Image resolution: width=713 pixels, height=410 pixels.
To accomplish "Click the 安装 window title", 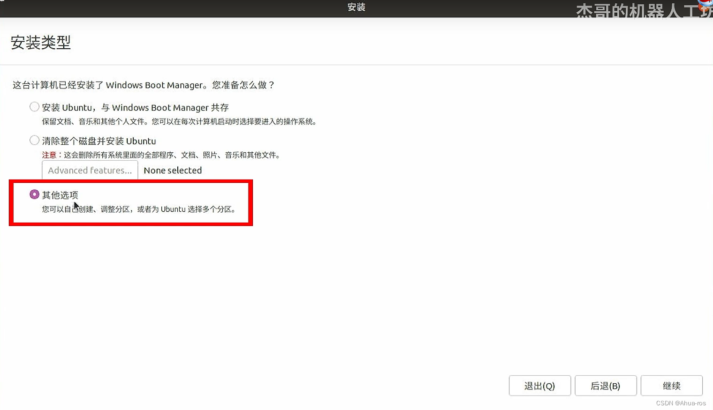I will click(x=356, y=7).
